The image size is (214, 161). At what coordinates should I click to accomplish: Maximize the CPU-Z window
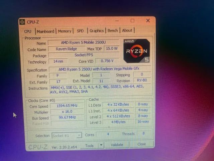(x=132, y=21)
